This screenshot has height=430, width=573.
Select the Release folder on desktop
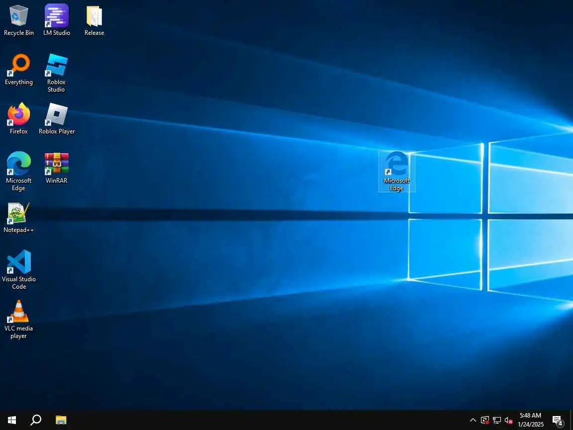tap(95, 20)
